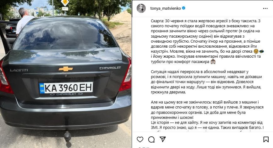Screen dimensions: 273x148
Task: Click the CHEVROLET lettering on the trunk
Action: click(110, 68)
